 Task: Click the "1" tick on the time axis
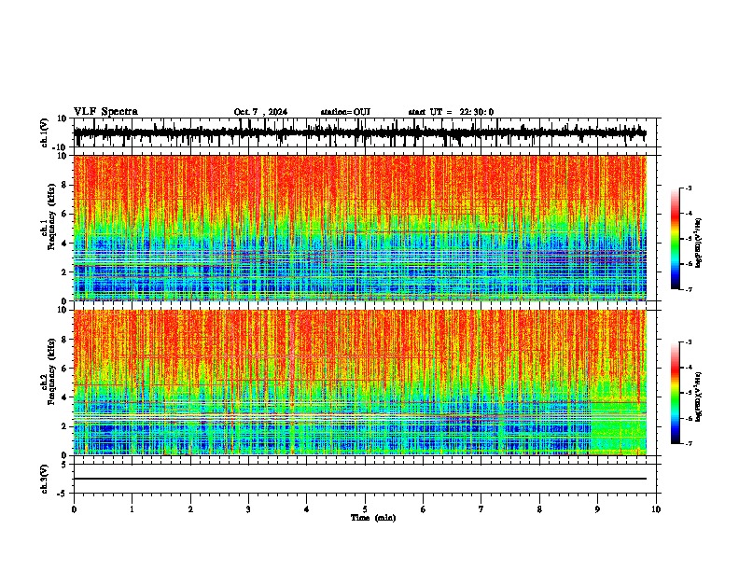pos(132,509)
